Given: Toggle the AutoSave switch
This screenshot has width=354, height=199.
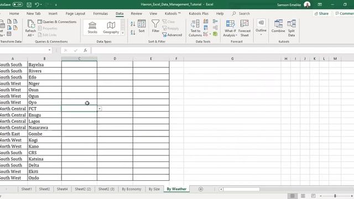Looking at the screenshot, I should 17,4.
